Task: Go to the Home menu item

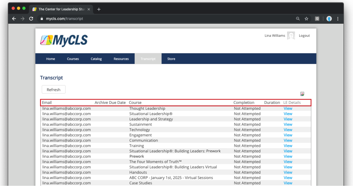Action: 50,59
